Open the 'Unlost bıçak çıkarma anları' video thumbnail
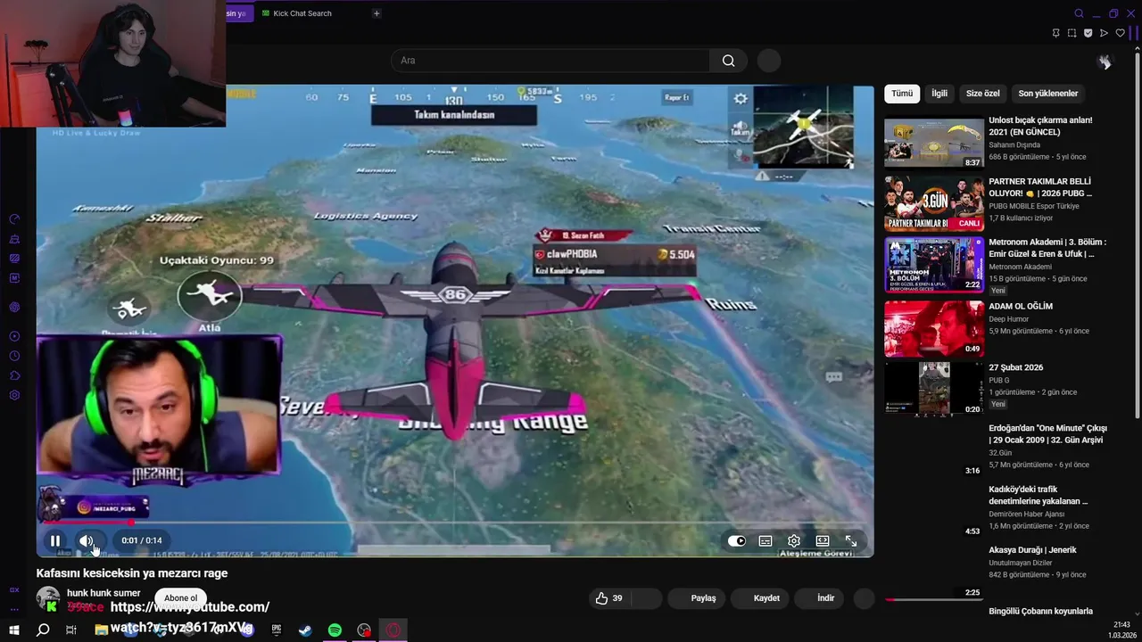The height and width of the screenshot is (642, 1142). (934, 144)
